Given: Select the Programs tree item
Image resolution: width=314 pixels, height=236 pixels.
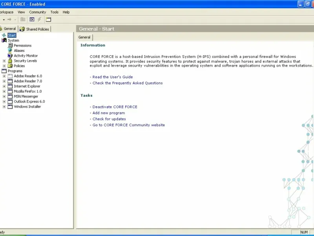Looking at the screenshot, I should pyautogui.click(x=15, y=71).
